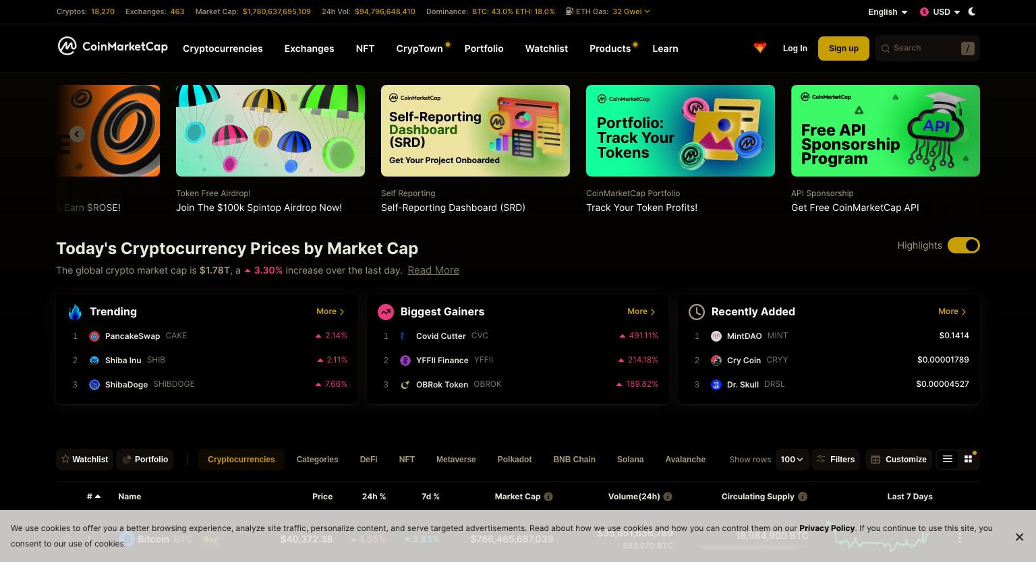Select the DeFi tab
Image resolution: width=1036 pixels, height=562 pixels.
tap(368, 460)
